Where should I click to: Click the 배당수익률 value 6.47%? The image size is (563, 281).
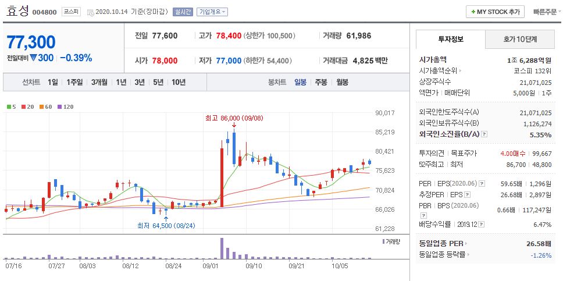[x=543, y=225]
